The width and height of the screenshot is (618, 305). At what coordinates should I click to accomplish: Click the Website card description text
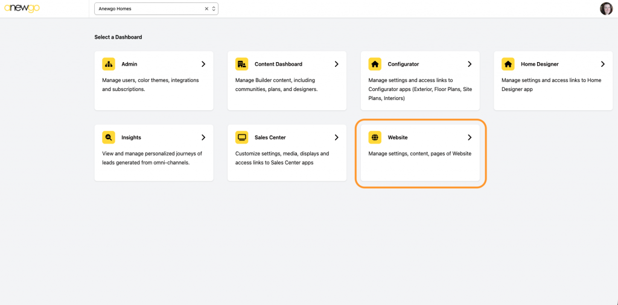(419, 154)
